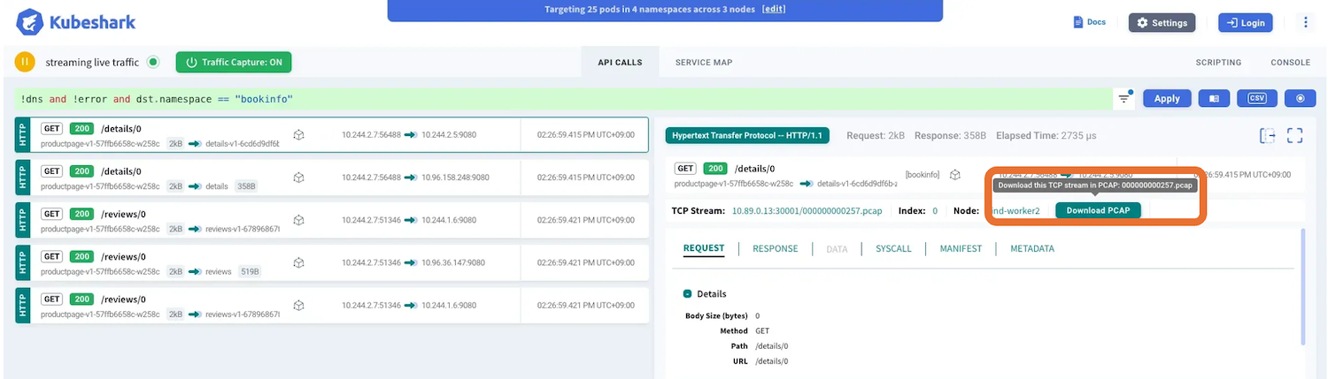Image resolution: width=1328 pixels, height=379 pixels.
Task: Click the 200 status badge in 358B row
Action: [82, 171]
